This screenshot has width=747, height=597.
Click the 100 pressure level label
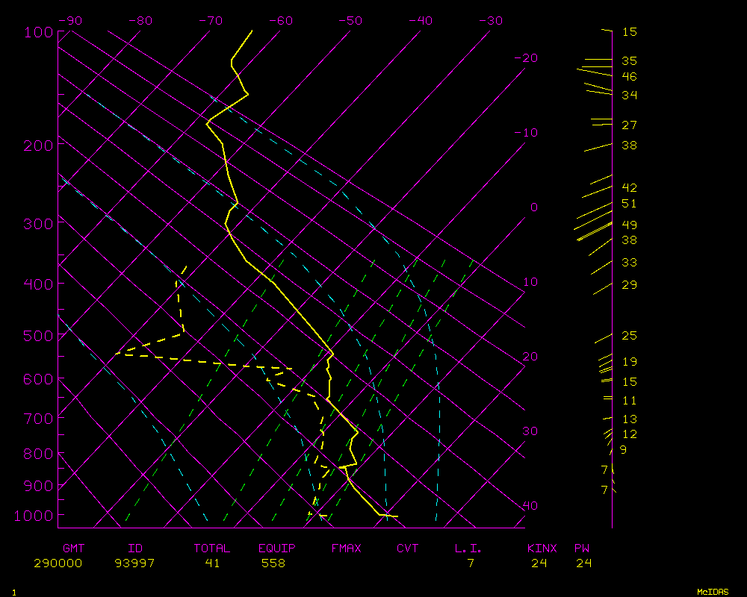[x=38, y=32]
